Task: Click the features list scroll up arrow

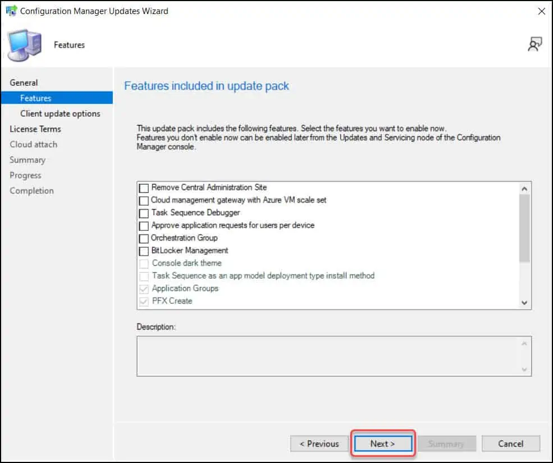Action: pos(524,189)
